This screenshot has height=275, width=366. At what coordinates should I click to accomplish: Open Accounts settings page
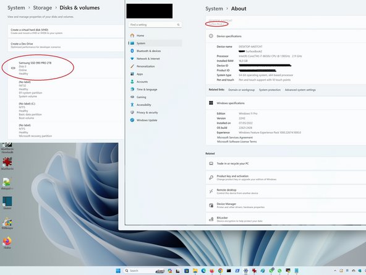pyautogui.click(x=155, y=82)
